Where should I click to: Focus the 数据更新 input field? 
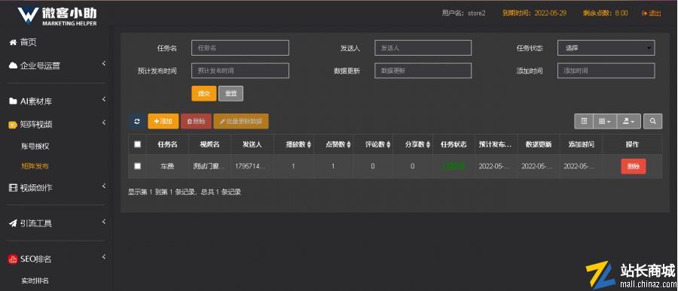(x=423, y=71)
